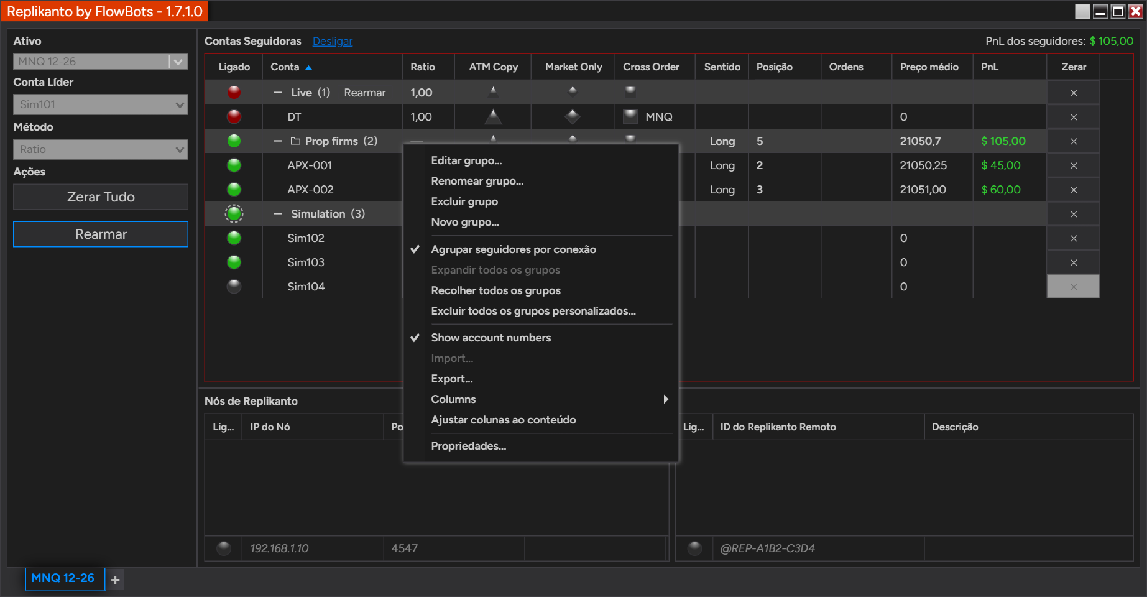Click the Zerar Tudo button
This screenshot has width=1147, height=597.
[x=101, y=197]
